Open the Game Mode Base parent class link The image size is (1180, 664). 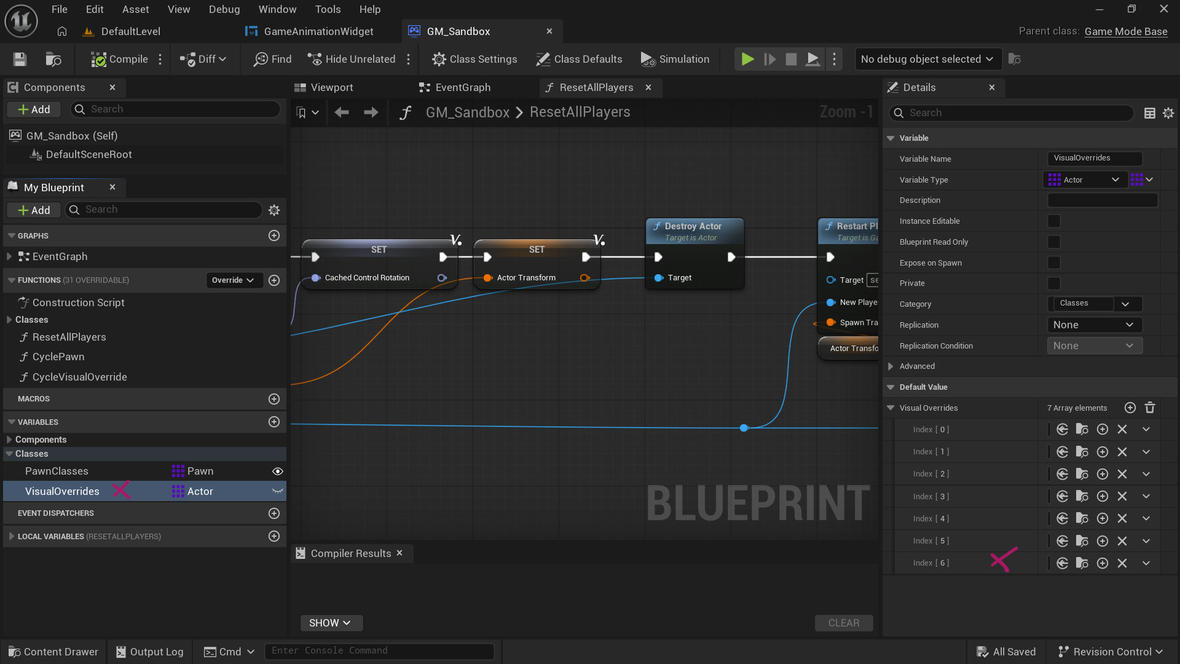1125,31
